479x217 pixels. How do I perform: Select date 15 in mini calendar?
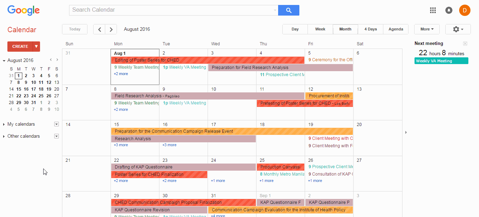click(18, 89)
